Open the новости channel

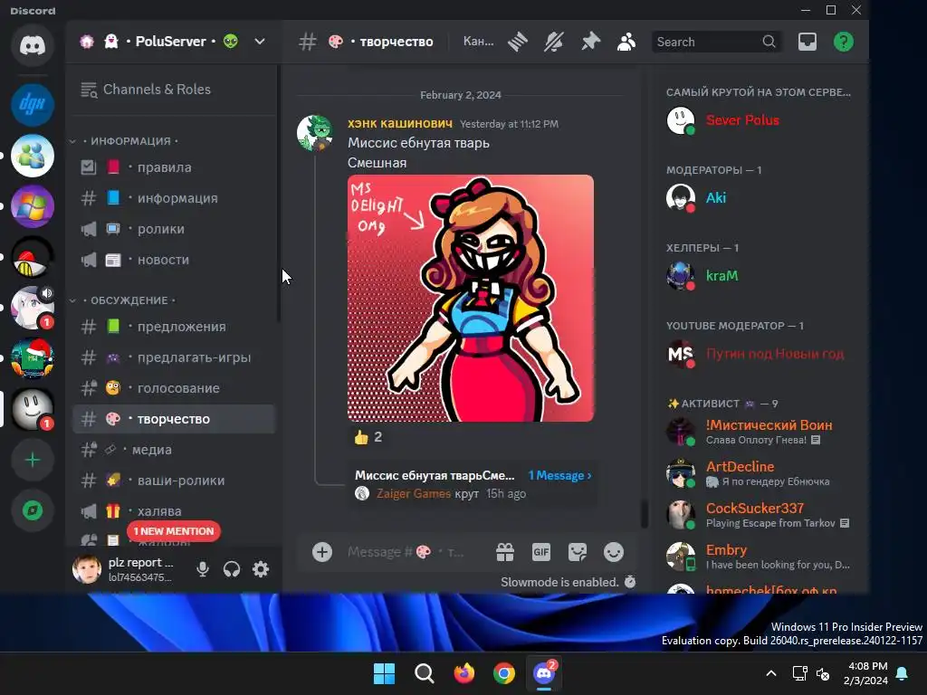[x=174, y=260]
